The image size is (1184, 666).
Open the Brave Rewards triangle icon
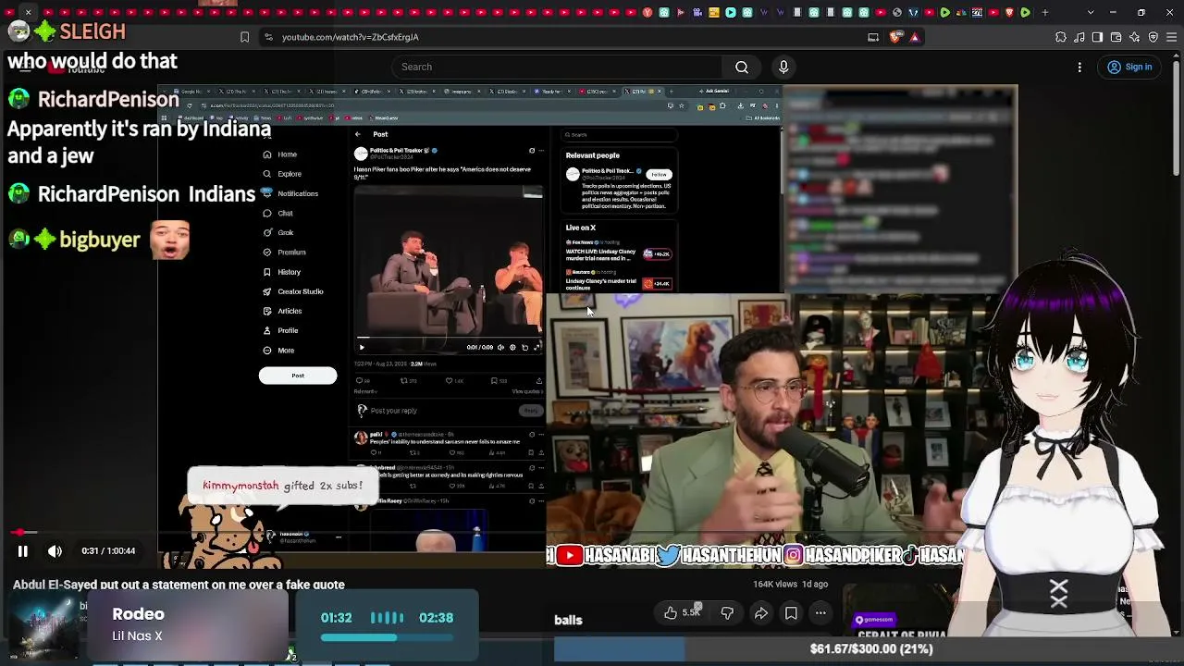[x=915, y=37]
